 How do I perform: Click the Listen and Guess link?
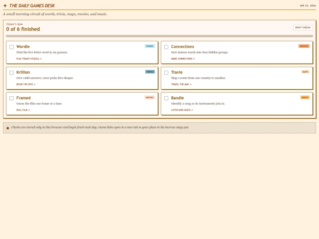182,110
